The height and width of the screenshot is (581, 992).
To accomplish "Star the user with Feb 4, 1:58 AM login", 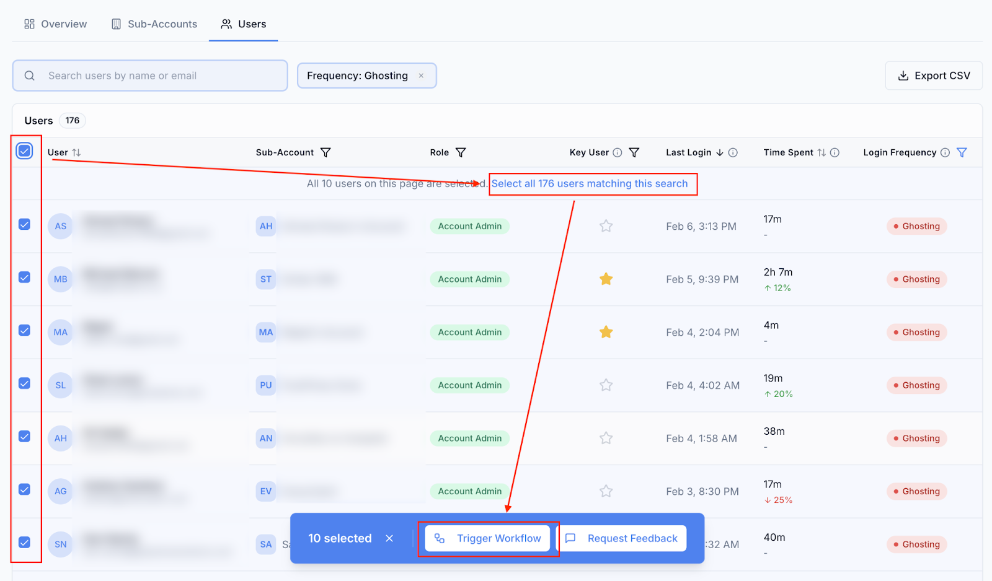I will tap(606, 439).
